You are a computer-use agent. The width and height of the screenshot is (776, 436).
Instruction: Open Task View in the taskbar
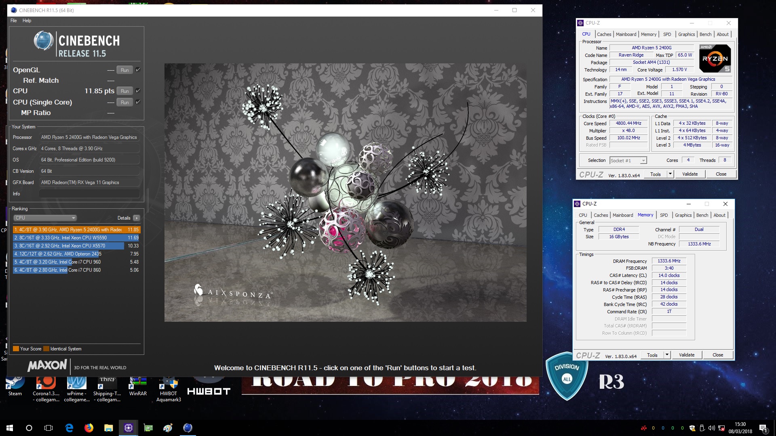(x=48, y=428)
